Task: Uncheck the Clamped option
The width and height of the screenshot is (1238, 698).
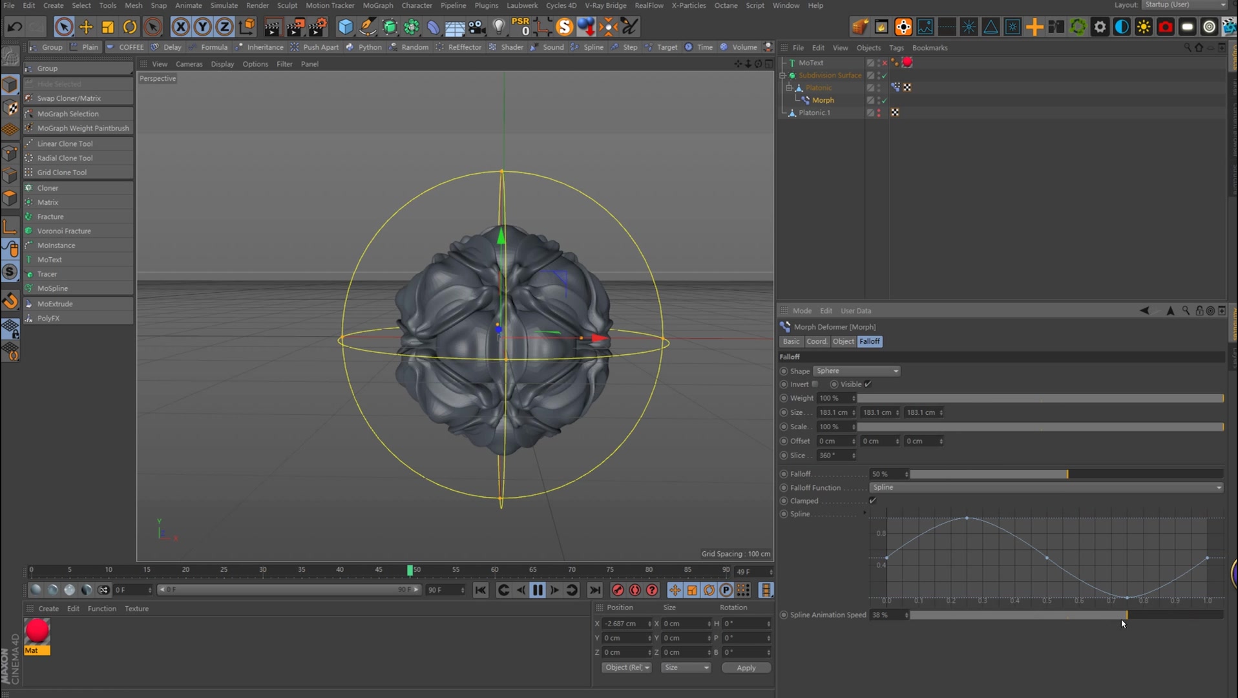Action: (x=872, y=500)
